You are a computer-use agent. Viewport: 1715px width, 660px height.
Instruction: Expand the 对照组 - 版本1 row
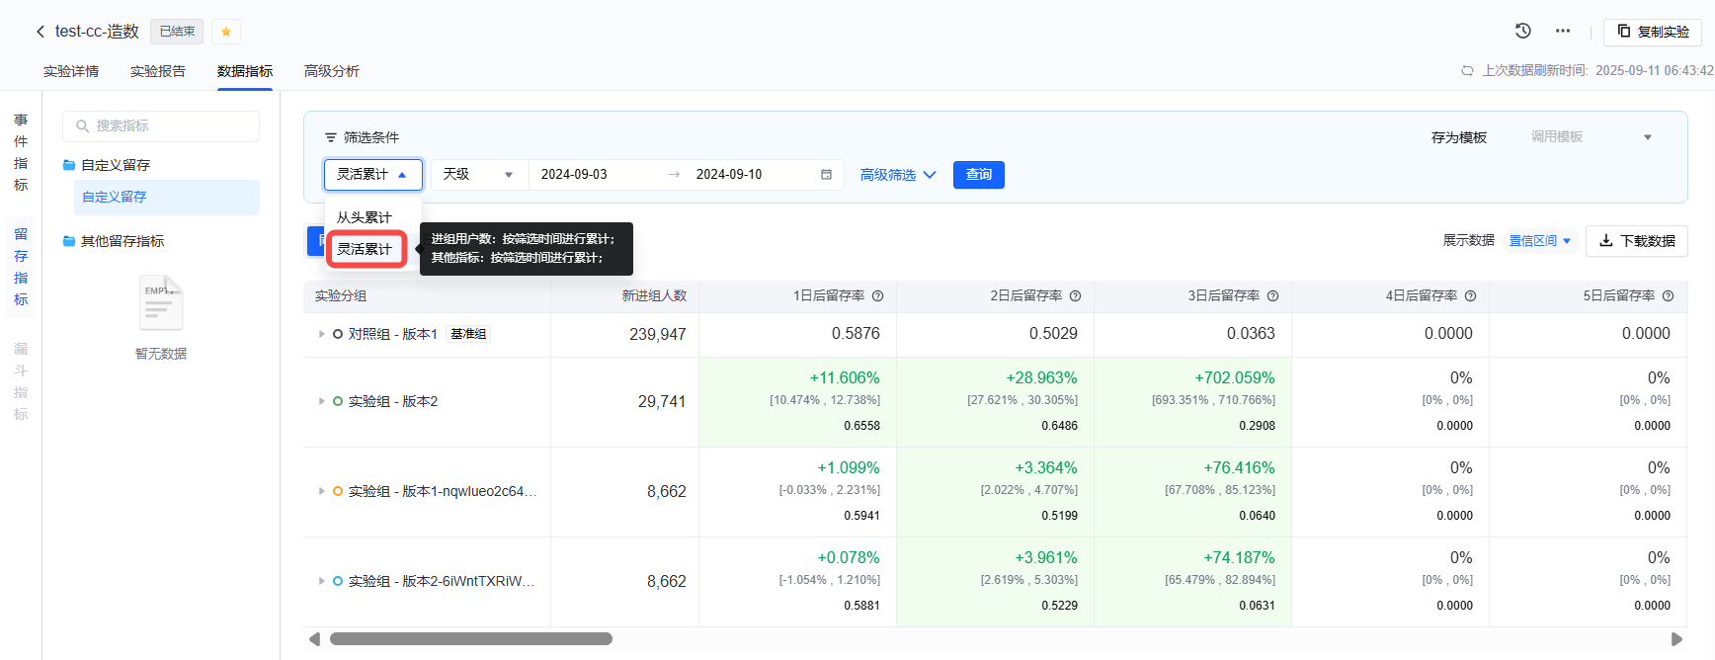321,334
